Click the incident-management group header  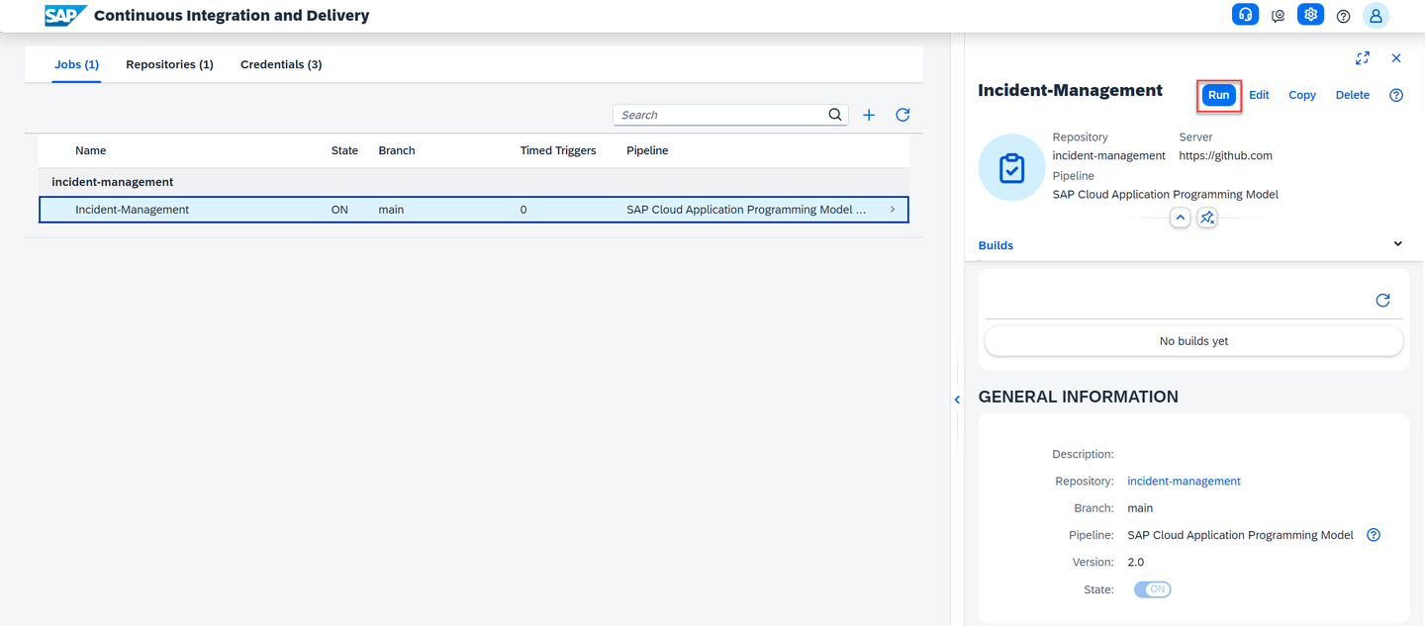[474, 182]
